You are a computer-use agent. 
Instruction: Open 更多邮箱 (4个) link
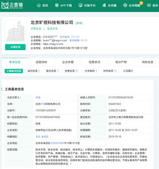pyautogui.click(x=79, y=40)
